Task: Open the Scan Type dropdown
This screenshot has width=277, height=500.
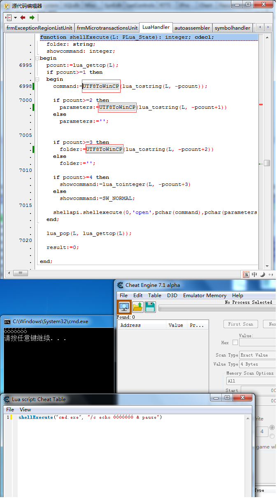Action: [x=257, y=355]
